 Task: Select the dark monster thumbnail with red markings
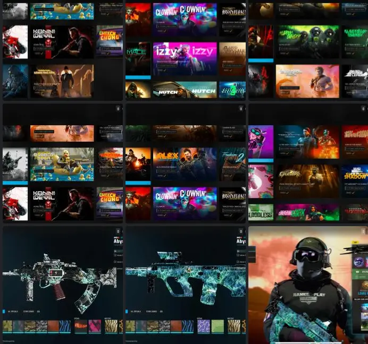(x=261, y=81)
